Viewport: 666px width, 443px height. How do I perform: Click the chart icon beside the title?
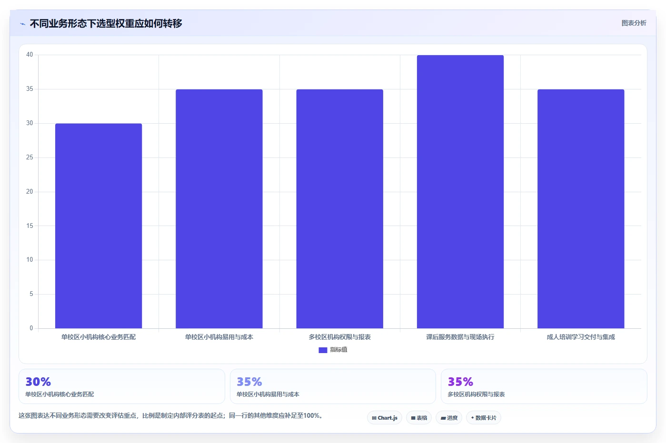pyautogui.click(x=22, y=24)
